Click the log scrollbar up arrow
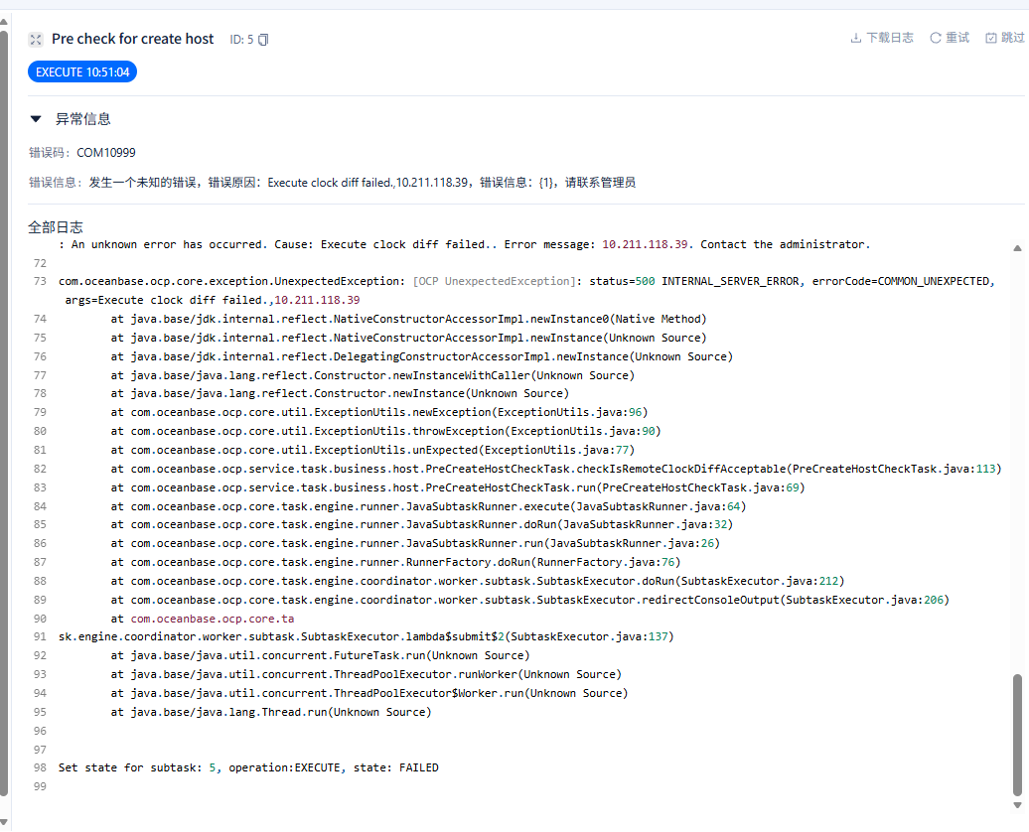This screenshot has width=1029, height=832. (x=1016, y=248)
